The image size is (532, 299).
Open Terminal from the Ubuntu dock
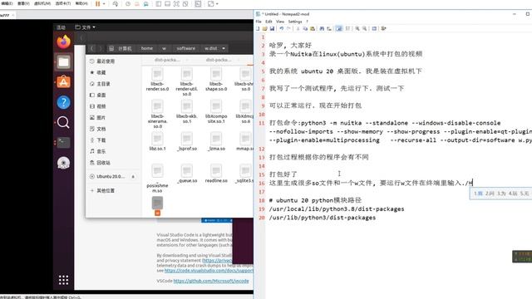click(63, 142)
